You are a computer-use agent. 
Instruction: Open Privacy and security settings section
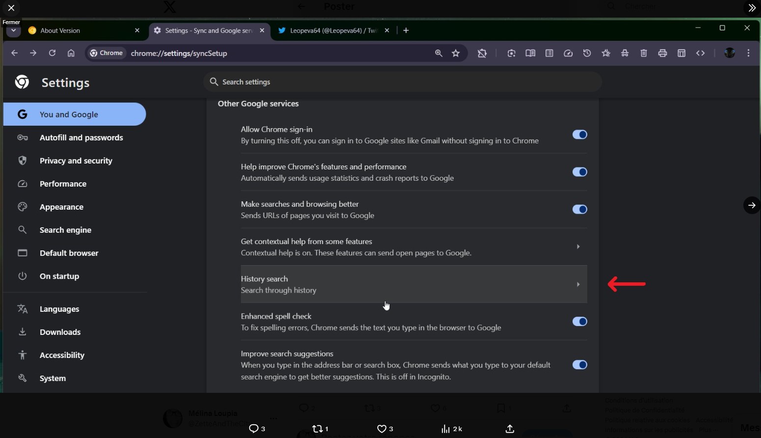(x=76, y=161)
